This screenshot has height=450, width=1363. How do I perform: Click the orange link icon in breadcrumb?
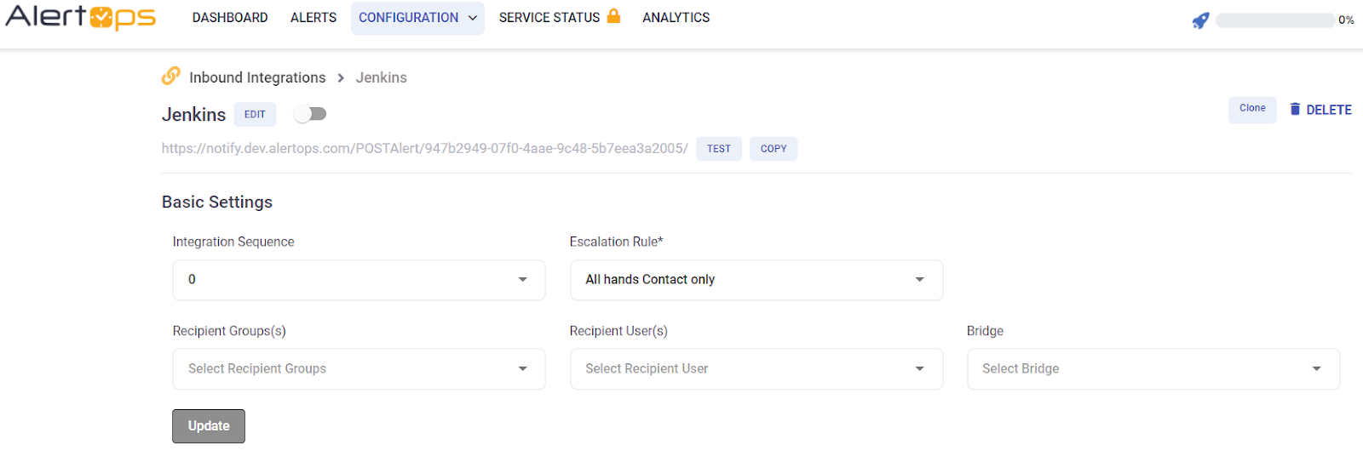pyautogui.click(x=171, y=77)
